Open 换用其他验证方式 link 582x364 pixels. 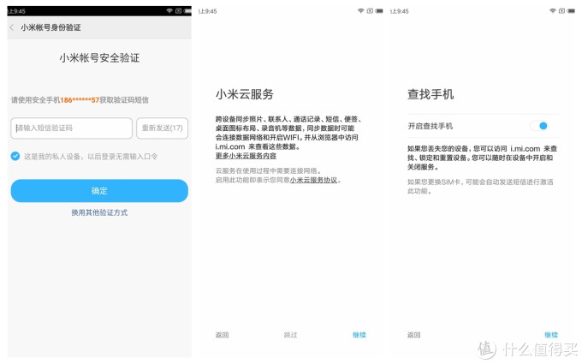[x=99, y=212]
